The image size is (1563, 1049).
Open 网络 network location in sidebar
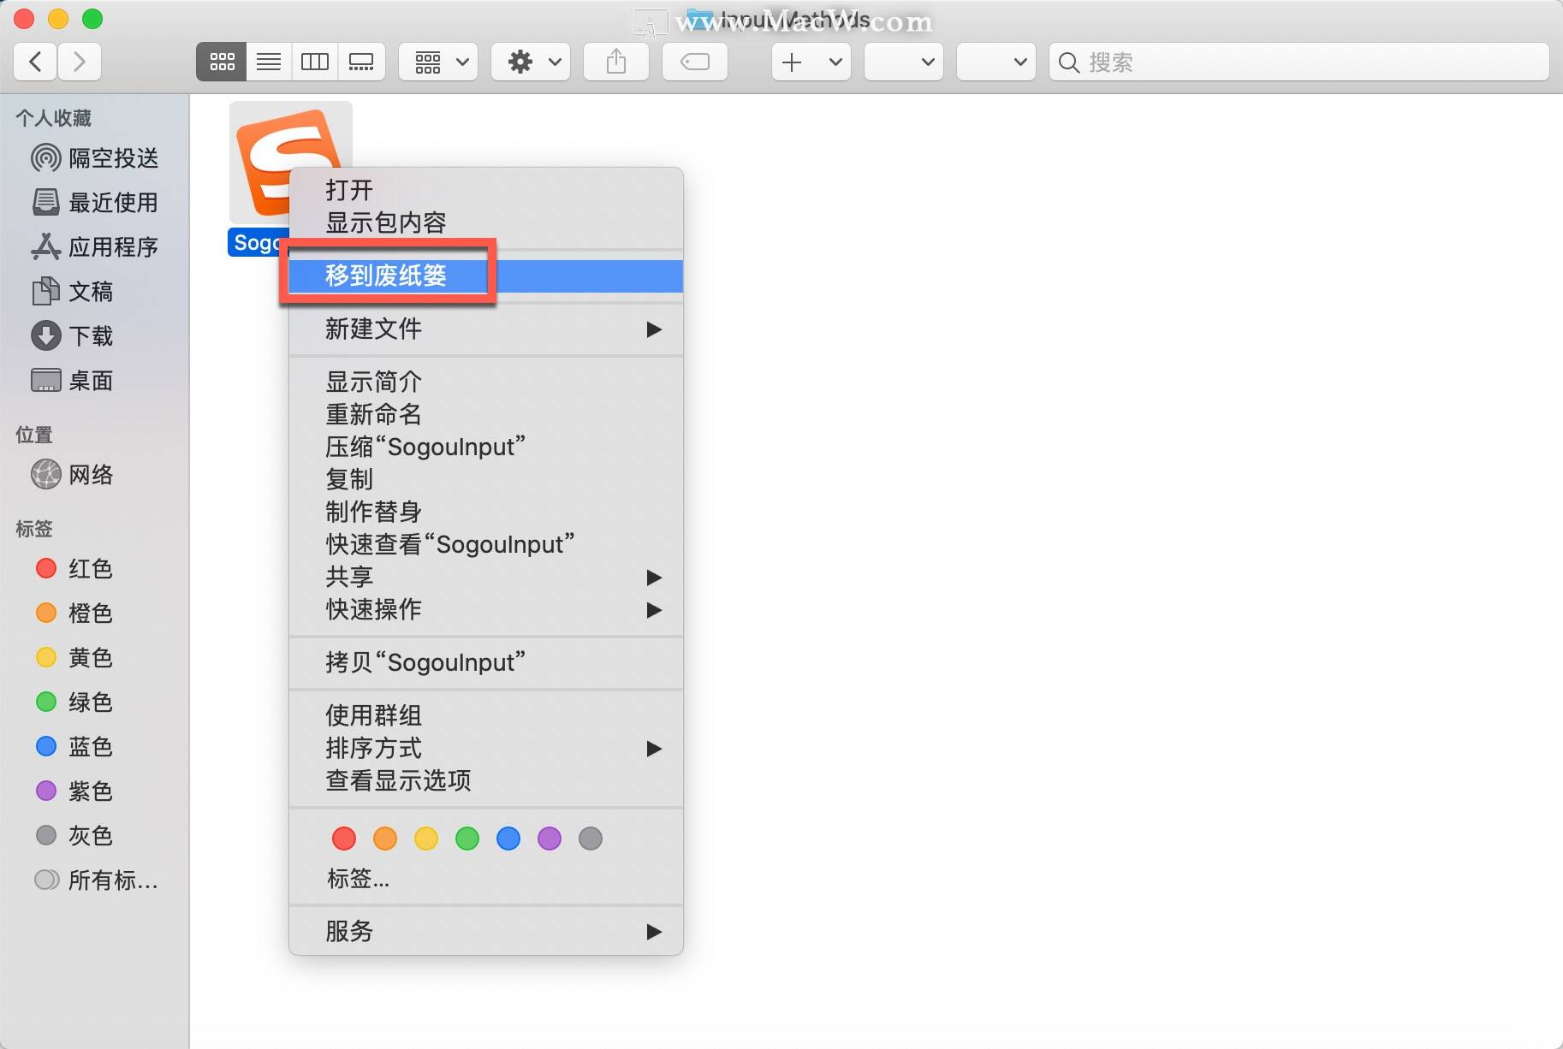coord(94,475)
